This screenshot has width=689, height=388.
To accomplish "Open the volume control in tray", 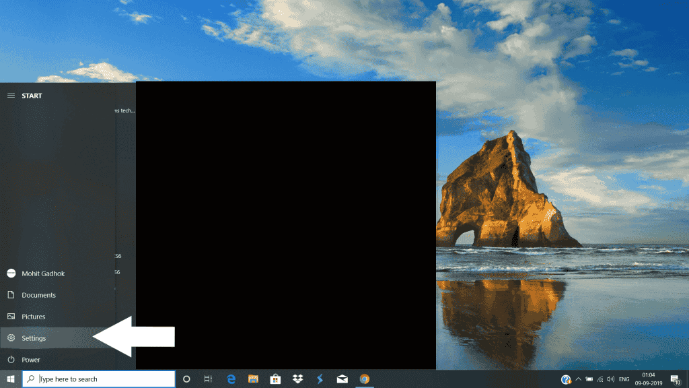I will click(x=610, y=379).
